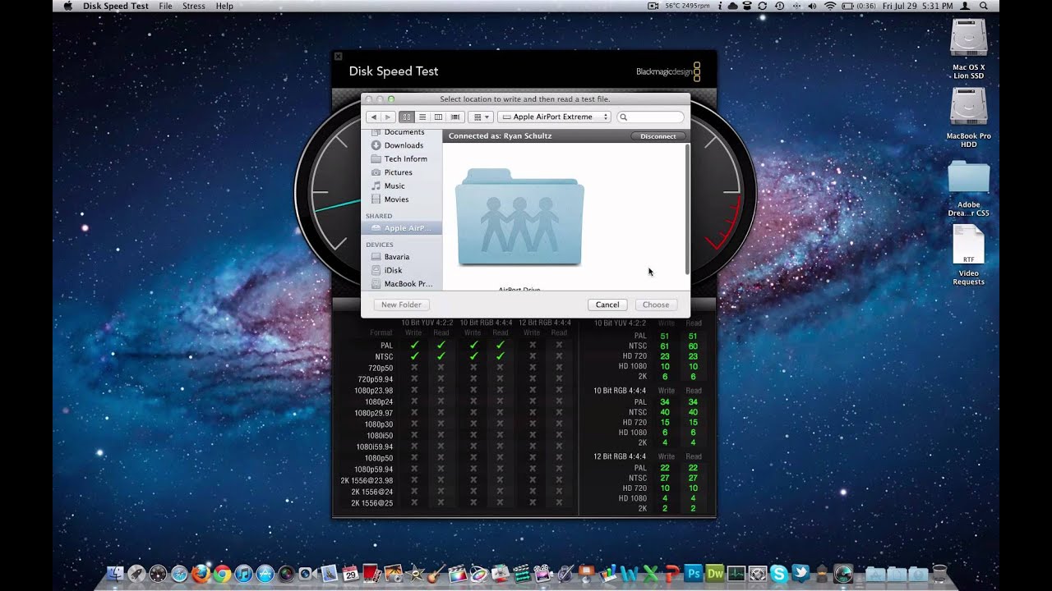Screen dimensions: 1052x591
Task: Select MacBook Pro HDD desktop drive
Action: click(x=968, y=117)
